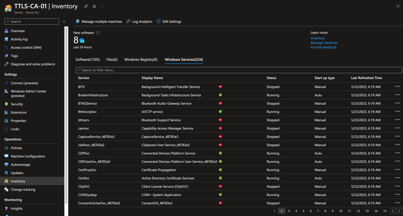
Task: Open the Inventory learn more link
Action: [317, 38]
